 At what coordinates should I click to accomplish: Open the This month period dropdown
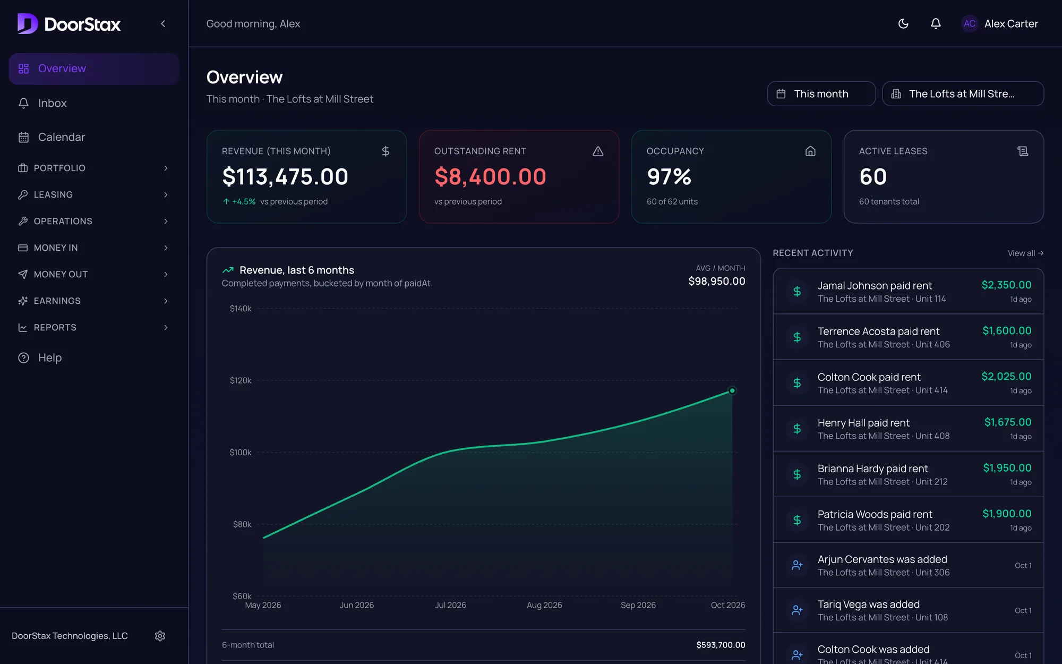click(x=821, y=93)
